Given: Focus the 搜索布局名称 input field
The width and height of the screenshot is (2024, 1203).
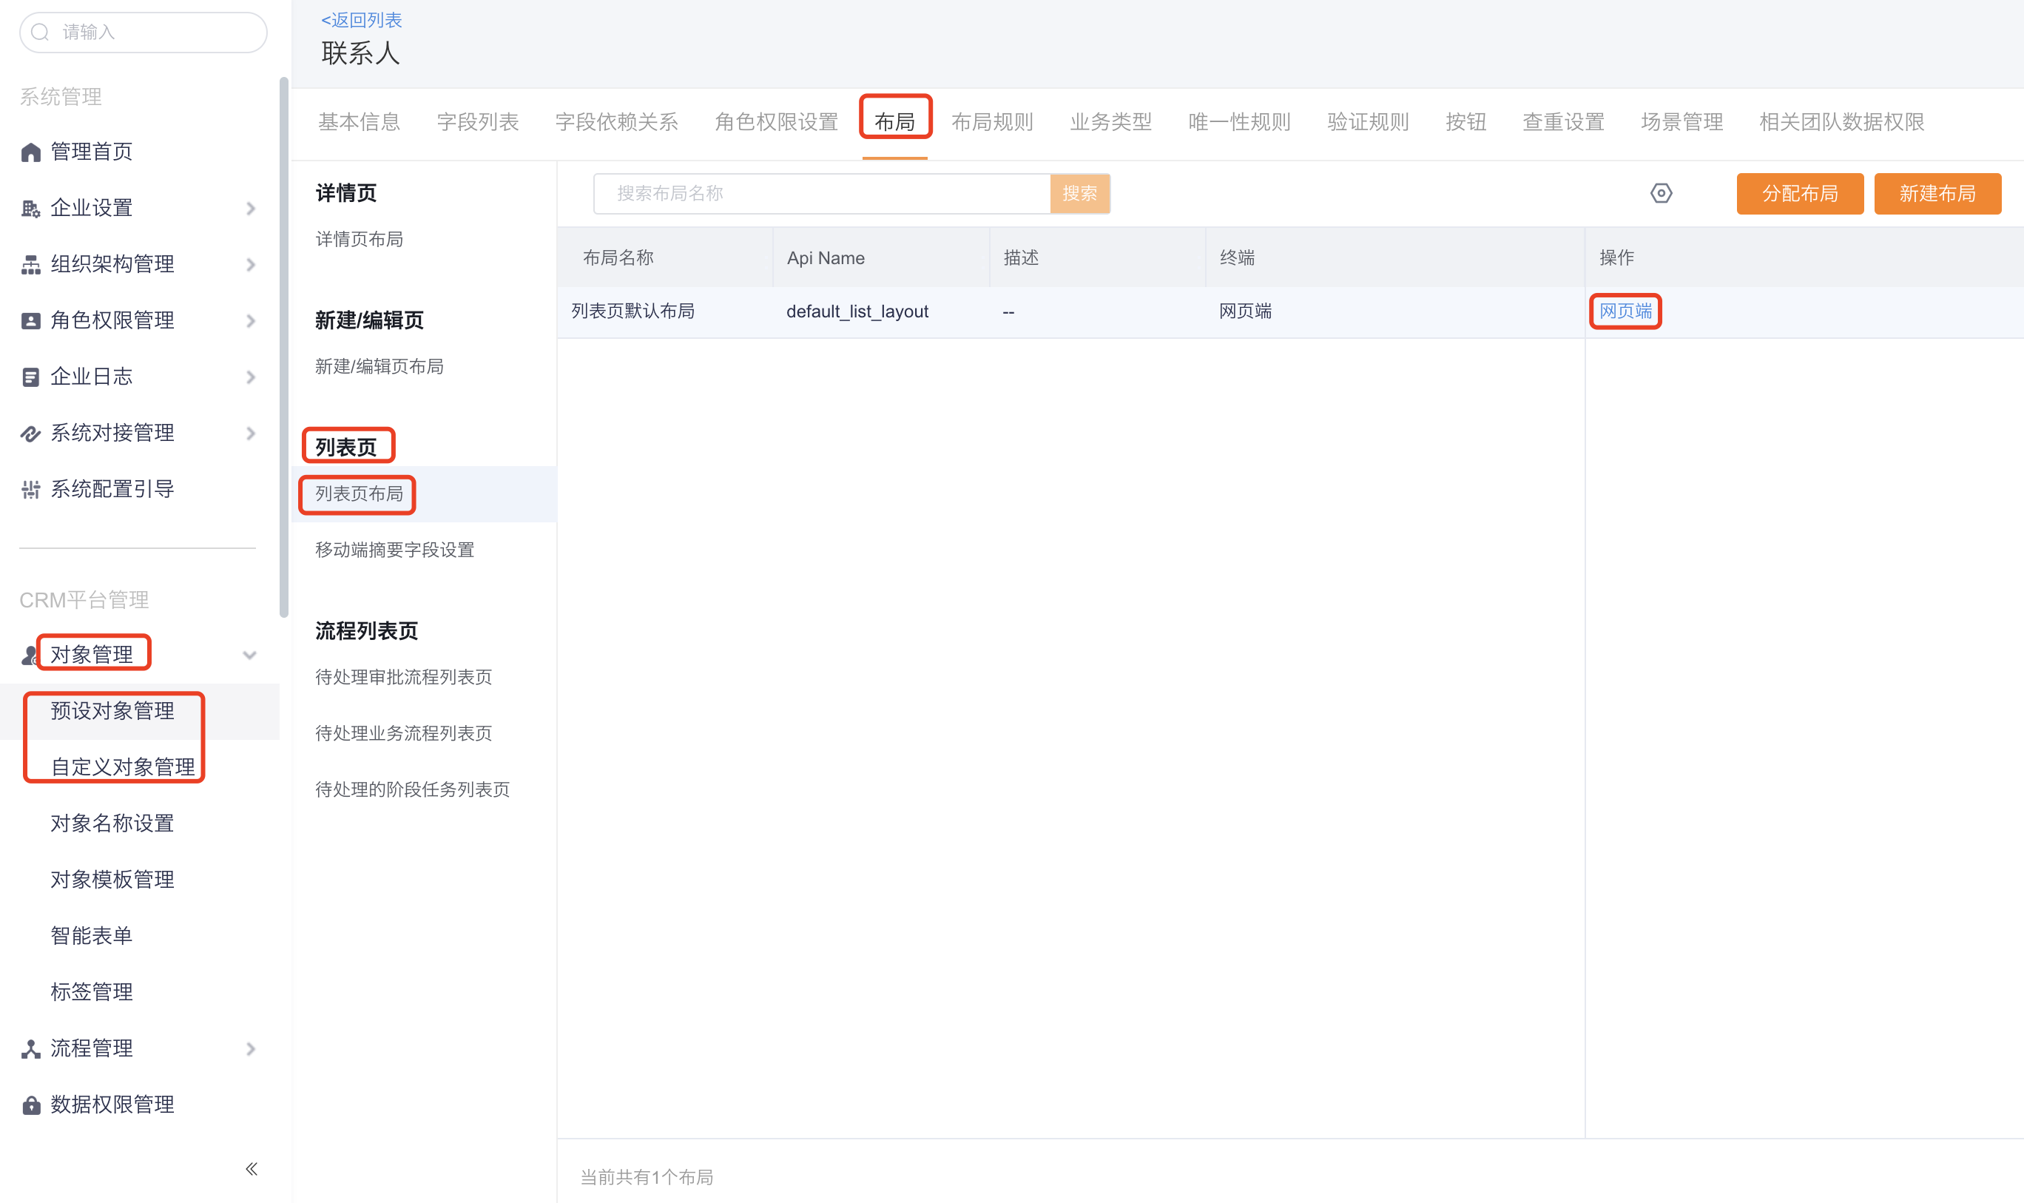Looking at the screenshot, I should click(822, 194).
